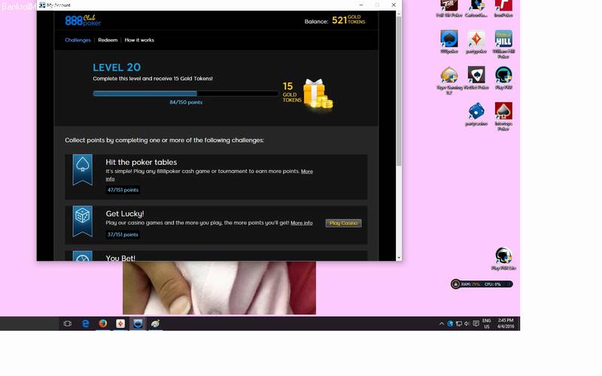Click the 47/151 points badge
This screenshot has width=602, height=376.
(x=123, y=190)
